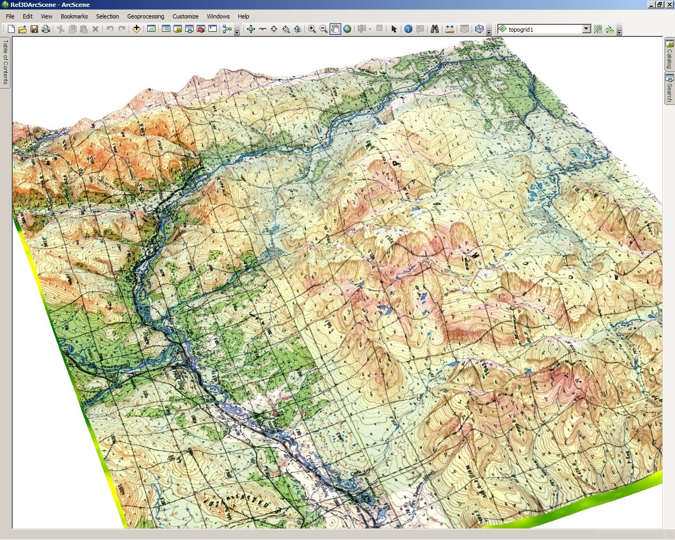Select the Zoom In tool

tap(312, 29)
